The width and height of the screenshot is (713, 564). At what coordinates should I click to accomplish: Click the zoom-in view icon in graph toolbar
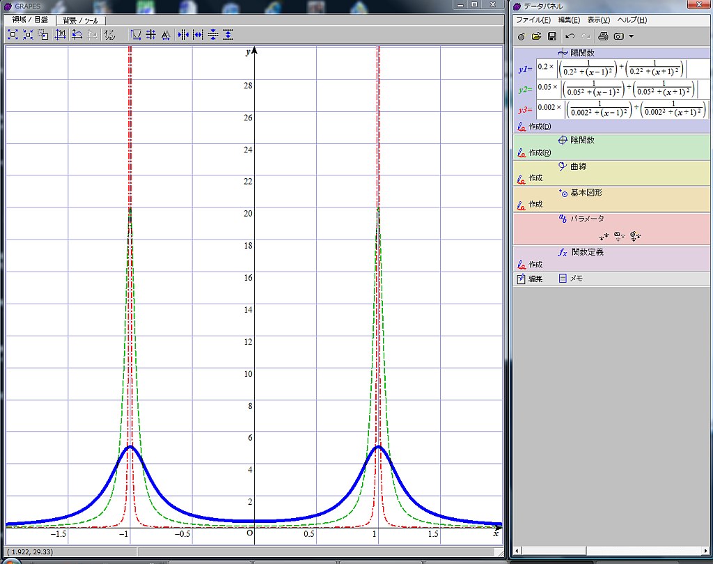[13, 34]
